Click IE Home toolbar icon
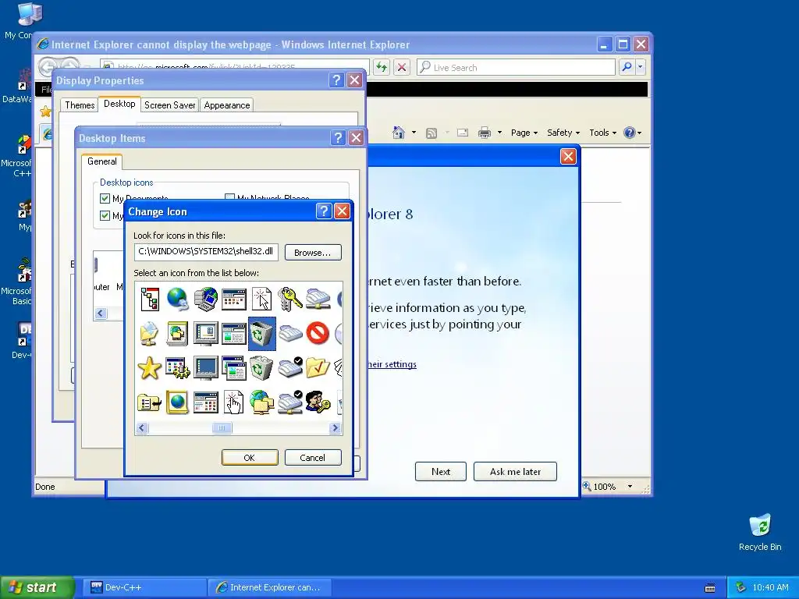The width and height of the screenshot is (799, 599). pos(399,133)
